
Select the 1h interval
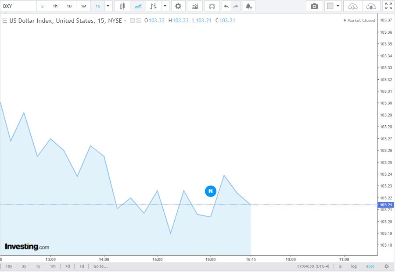tap(55, 6)
